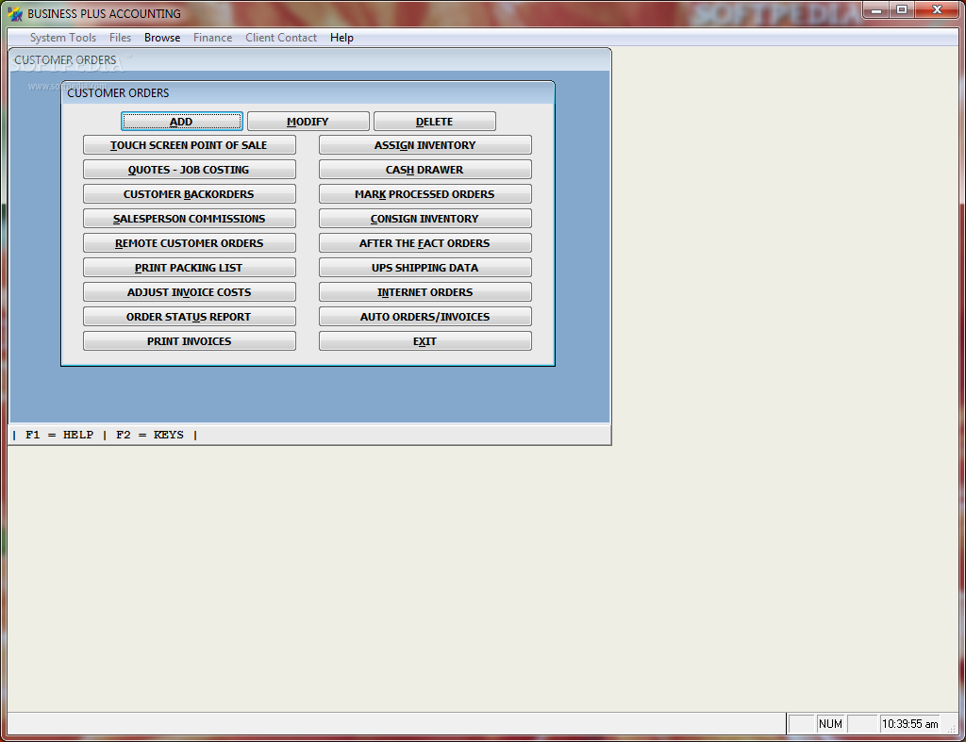This screenshot has height=742, width=966.
Task: Click Print Packing List button
Action: click(x=189, y=268)
